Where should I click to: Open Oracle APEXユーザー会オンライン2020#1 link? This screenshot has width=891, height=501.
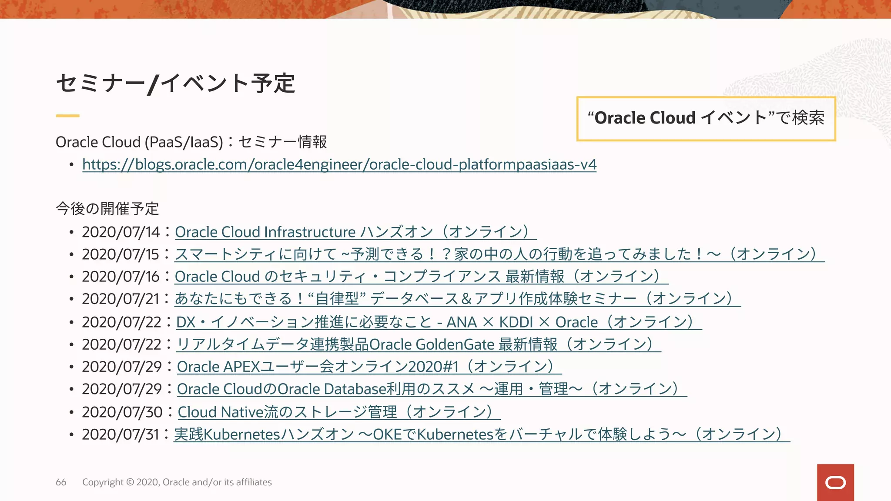pyautogui.click(x=369, y=366)
